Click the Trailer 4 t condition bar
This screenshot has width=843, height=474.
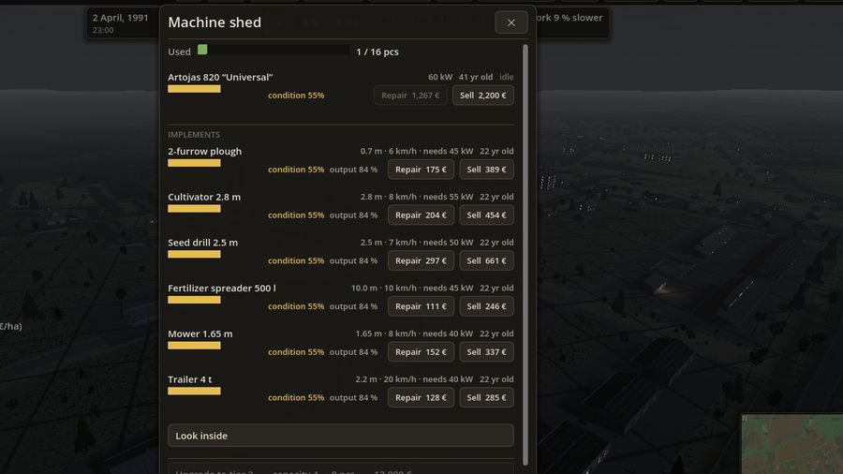(194, 392)
